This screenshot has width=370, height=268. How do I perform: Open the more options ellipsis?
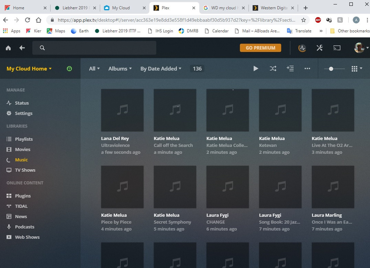(307, 69)
